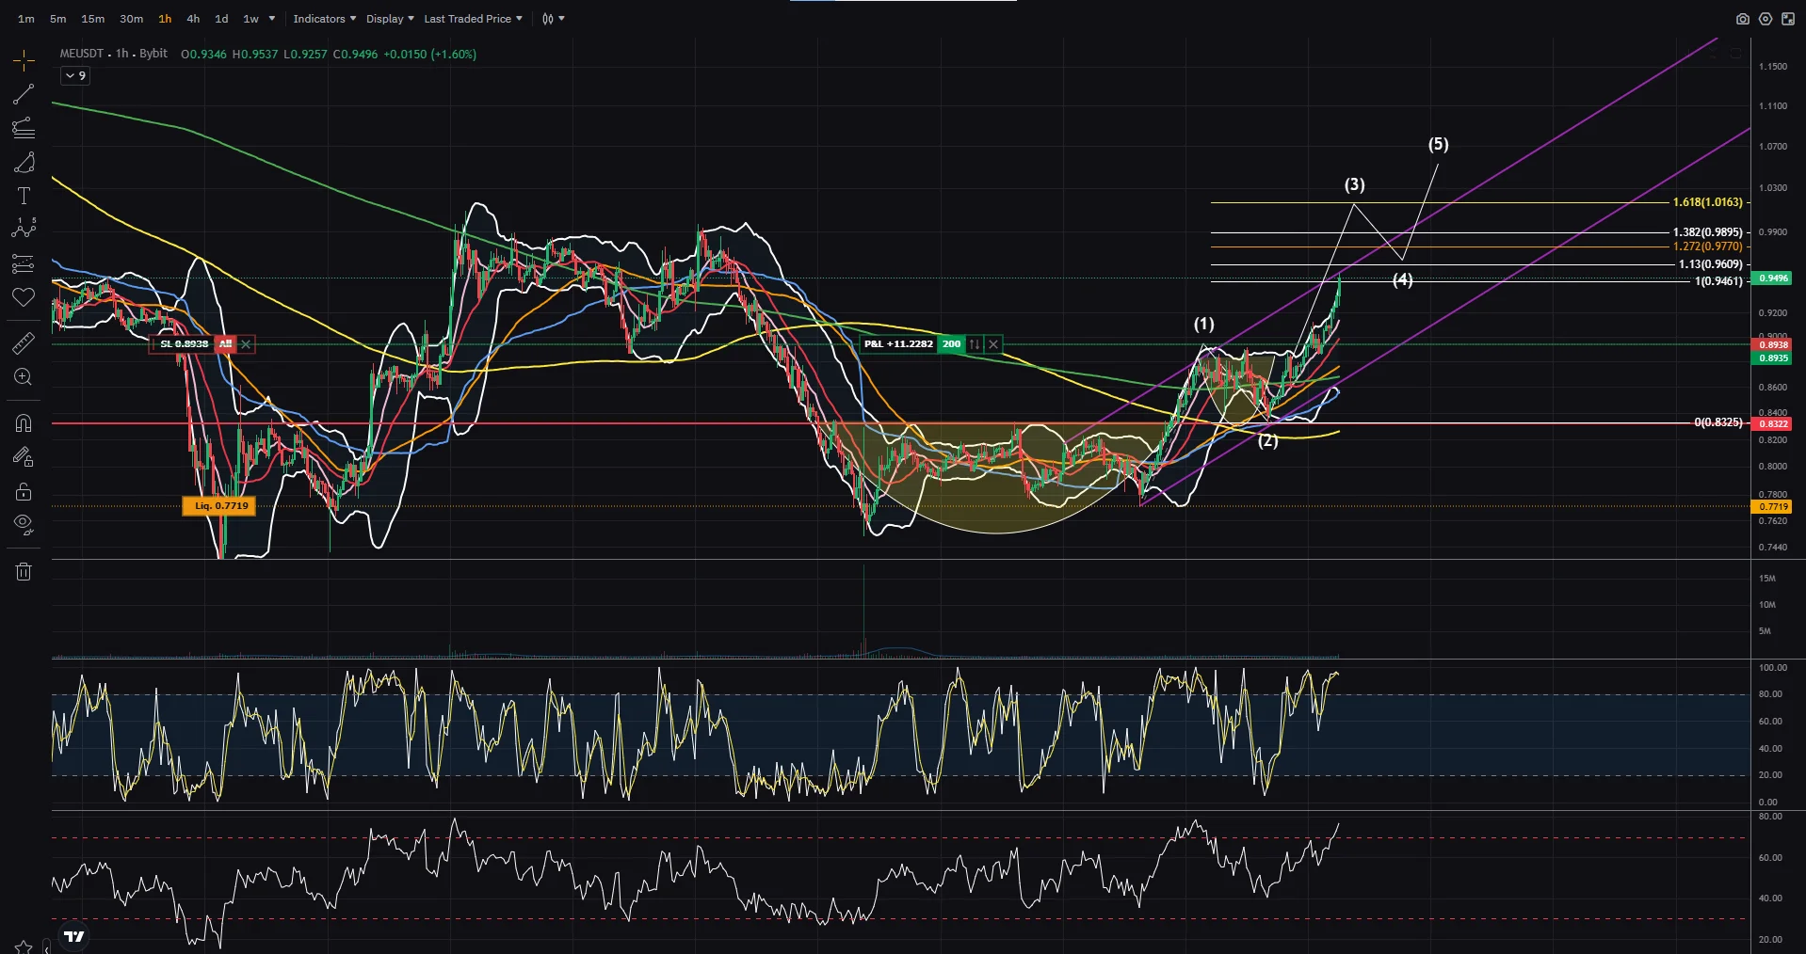
Task: Toggle lock all drawings padlock
Action: 24,491
